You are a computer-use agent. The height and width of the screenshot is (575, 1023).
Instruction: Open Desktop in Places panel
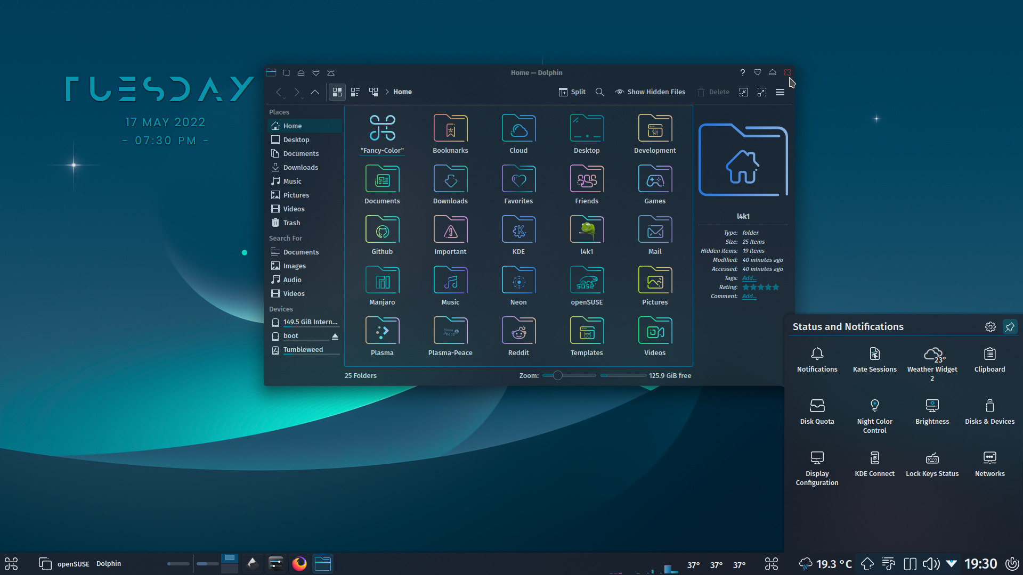click(x=304, y=139)
